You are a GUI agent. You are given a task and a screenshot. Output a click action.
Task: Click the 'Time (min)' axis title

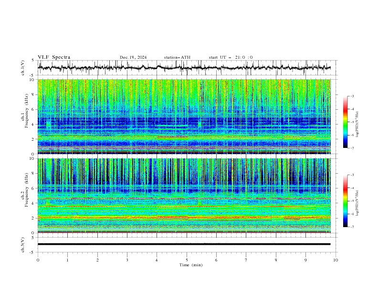coord(191,265)
